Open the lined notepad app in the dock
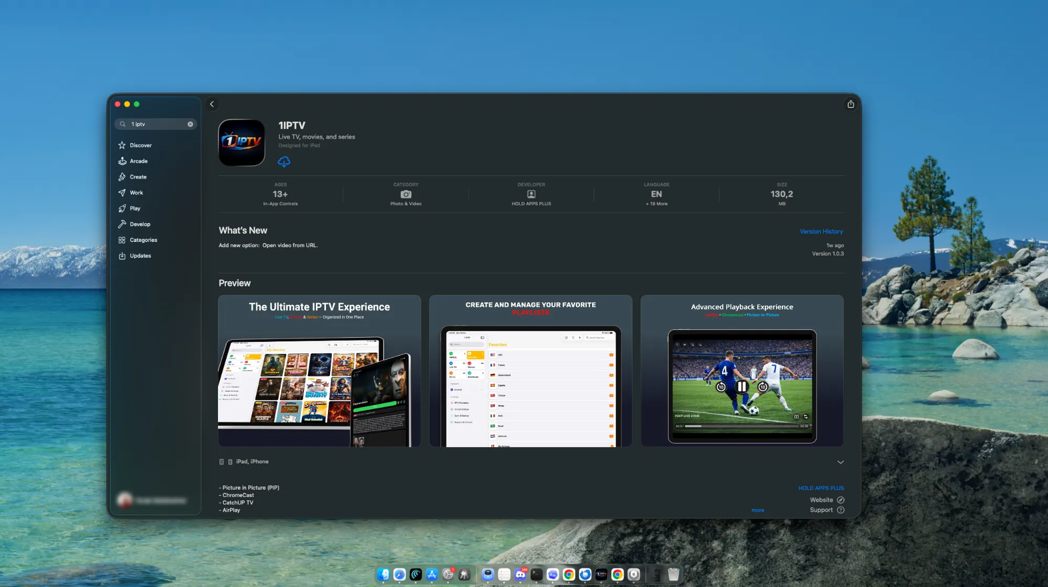Viewport: 1048px width, 587px height. point(504,574)
